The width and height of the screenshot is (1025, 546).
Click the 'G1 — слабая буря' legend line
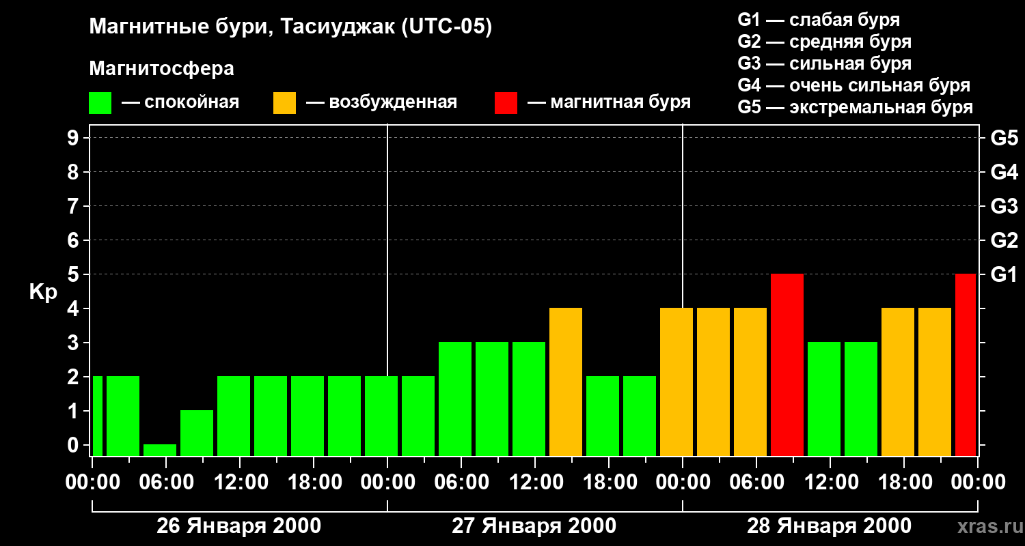click(x=819, y=20)
